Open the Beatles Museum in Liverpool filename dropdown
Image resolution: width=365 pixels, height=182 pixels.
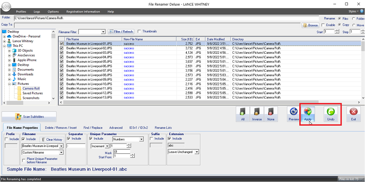tap(61, 146)
